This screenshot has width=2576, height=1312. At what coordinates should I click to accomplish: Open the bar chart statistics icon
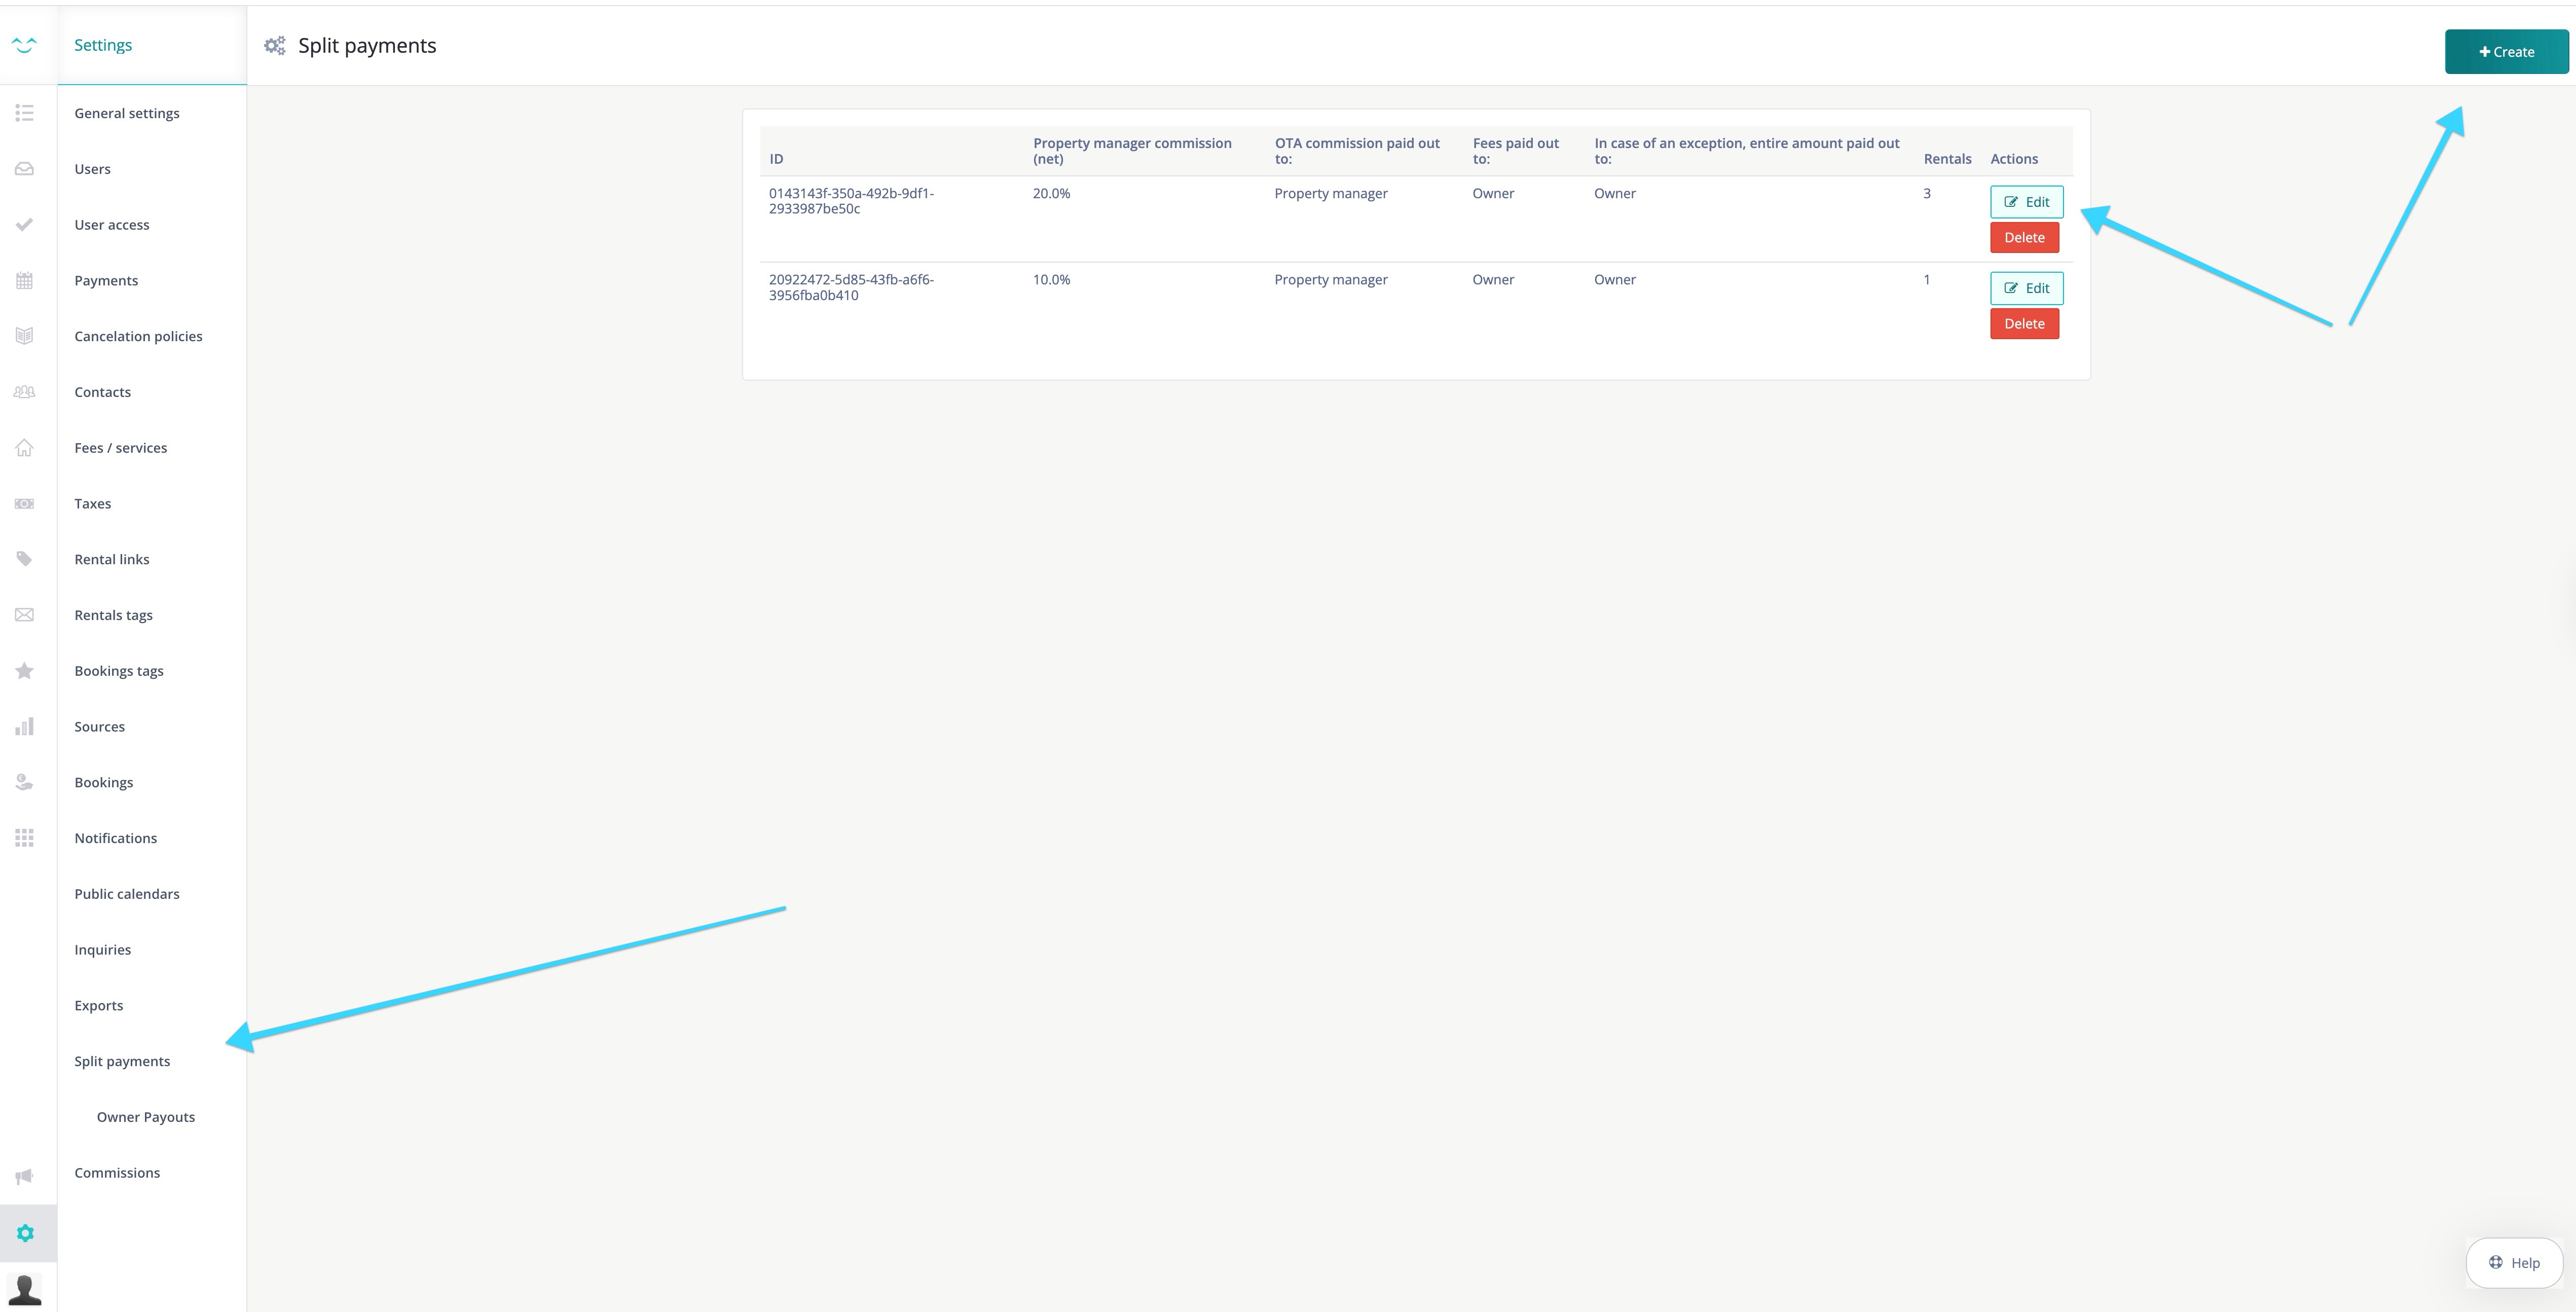coord(24,727)
